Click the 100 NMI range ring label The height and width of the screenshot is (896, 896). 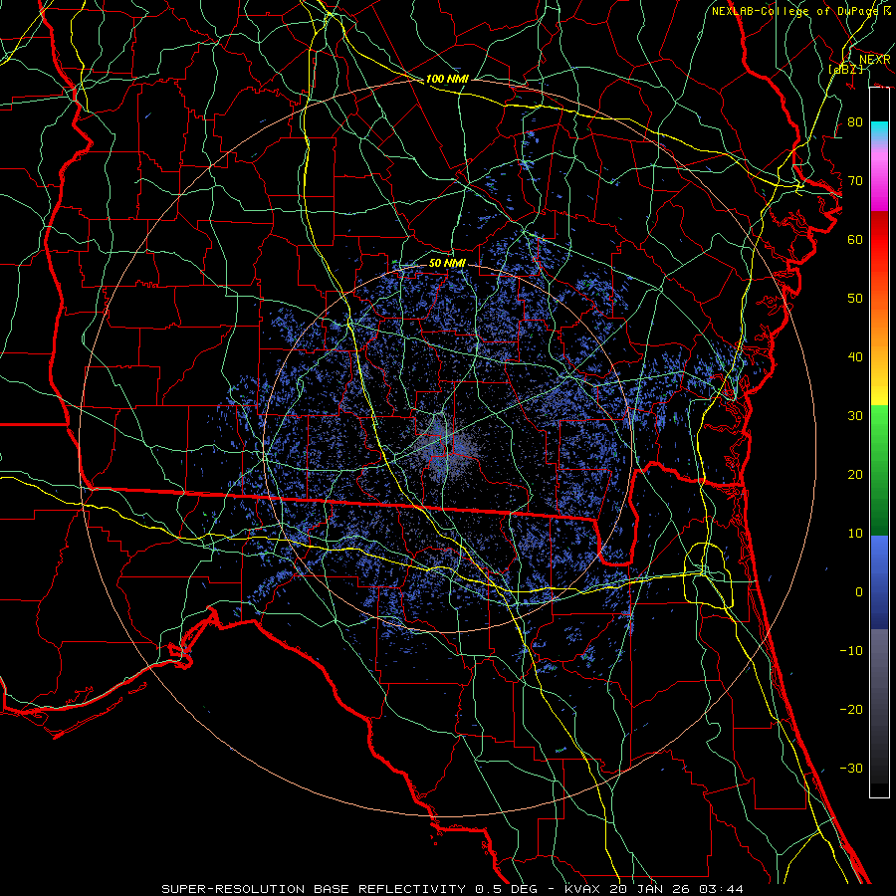pyautogui.click(x=447, y=79)
